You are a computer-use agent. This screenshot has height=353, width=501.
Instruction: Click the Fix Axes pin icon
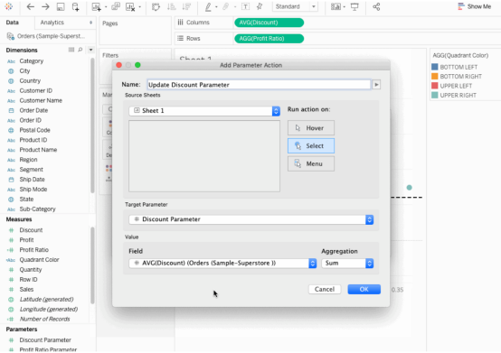[x=260, y=6]
